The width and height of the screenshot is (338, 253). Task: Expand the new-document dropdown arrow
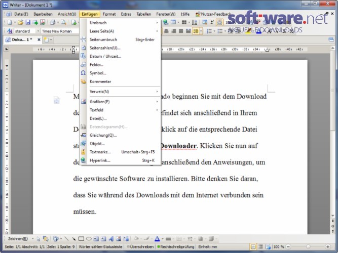point(15,22)
